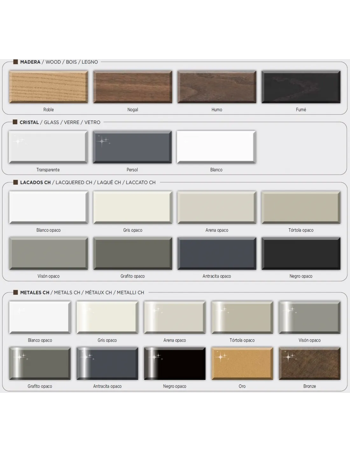Viewport: 350px width, 452px height.
Task: Pick Blanco opaco in the Lacados section
Action: [48, 208]
